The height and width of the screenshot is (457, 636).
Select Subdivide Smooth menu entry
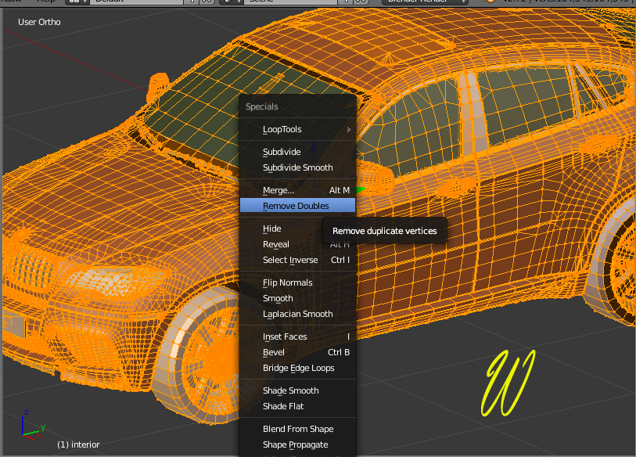[x=297, y=167]
